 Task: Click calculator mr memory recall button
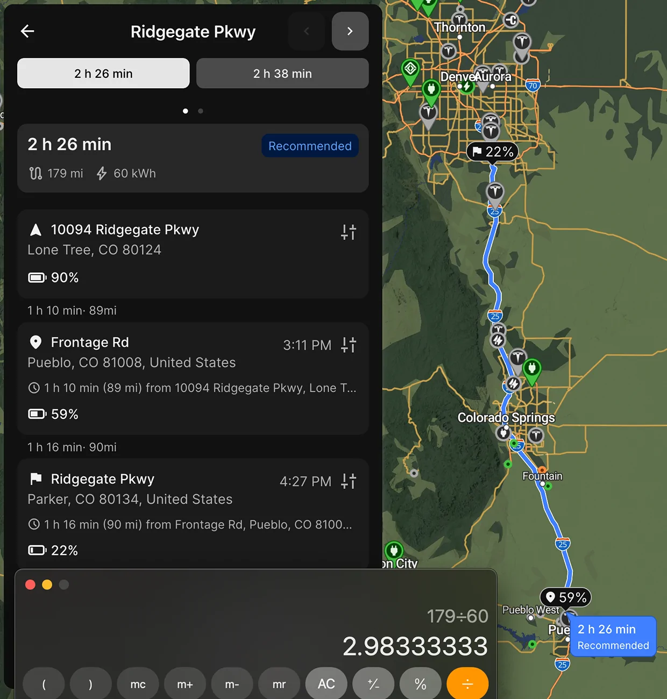click(279, 684)
